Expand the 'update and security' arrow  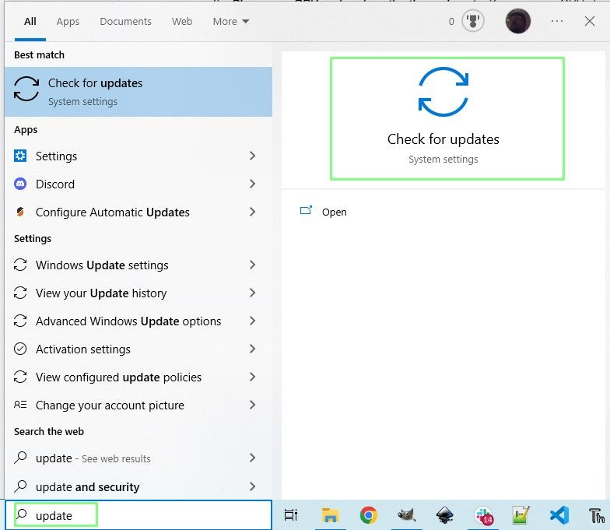[252, 486]
